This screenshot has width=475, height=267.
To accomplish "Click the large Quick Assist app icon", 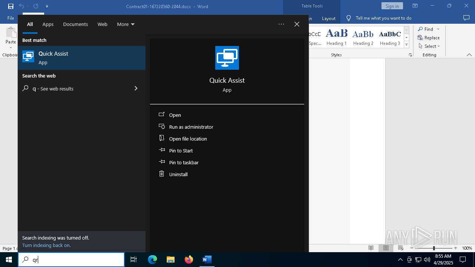I will coord(227,58).
